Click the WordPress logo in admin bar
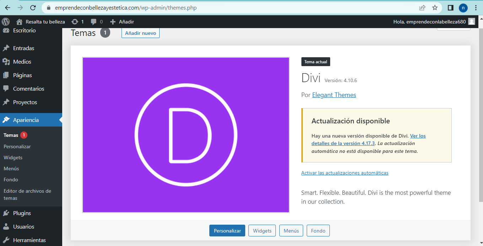Screen dimensions: 483x246 point(6,22)
